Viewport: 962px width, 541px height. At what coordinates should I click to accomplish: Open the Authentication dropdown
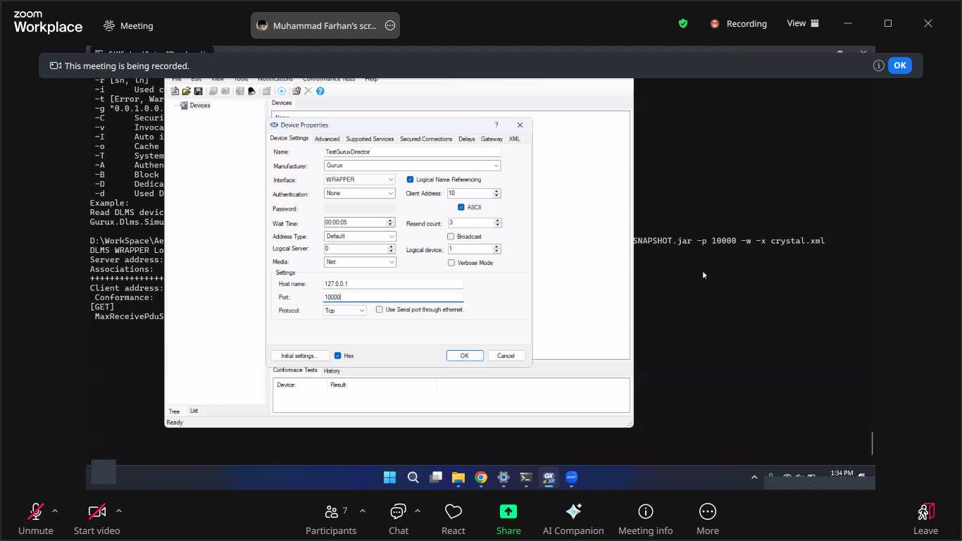[392, 193]
